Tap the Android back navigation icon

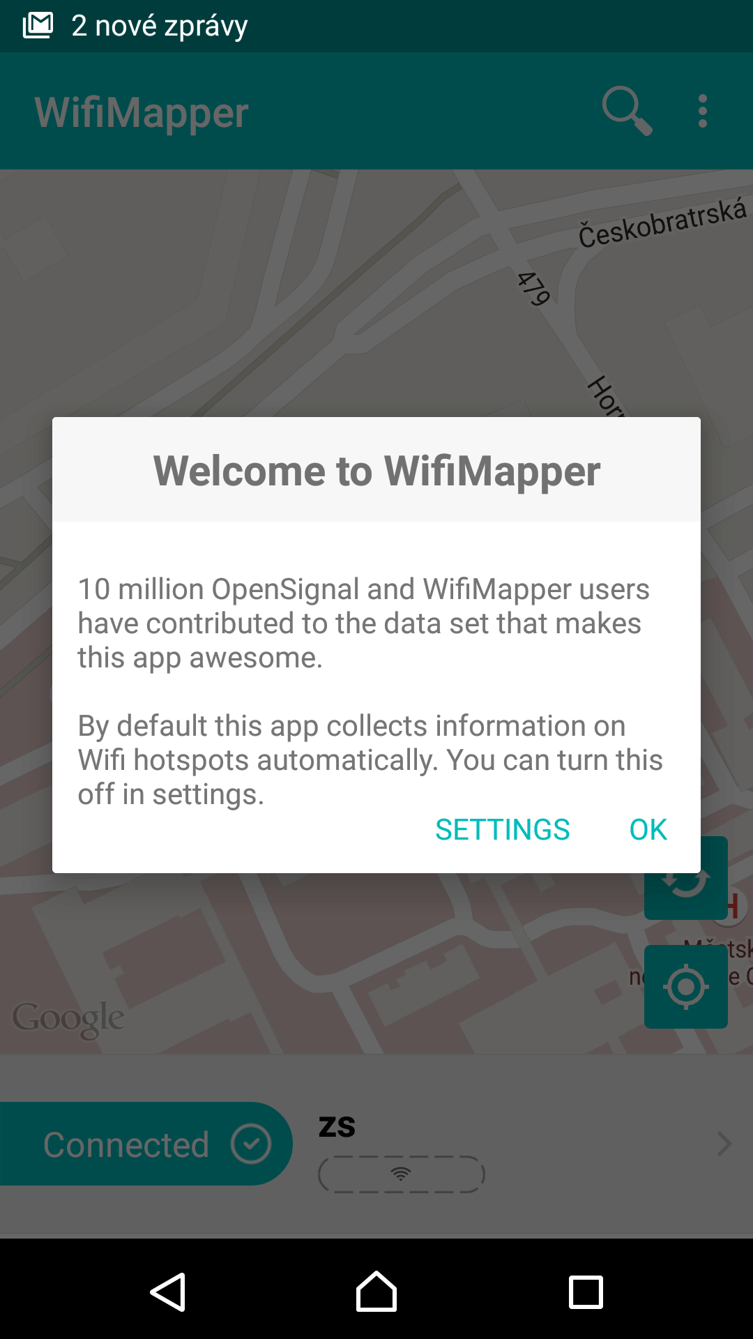tap(168, 1292)
